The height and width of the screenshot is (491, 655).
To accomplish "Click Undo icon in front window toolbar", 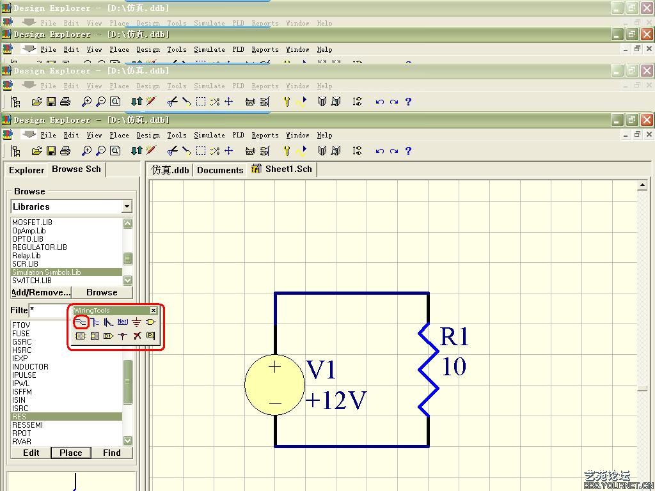I will coord(379,151).
